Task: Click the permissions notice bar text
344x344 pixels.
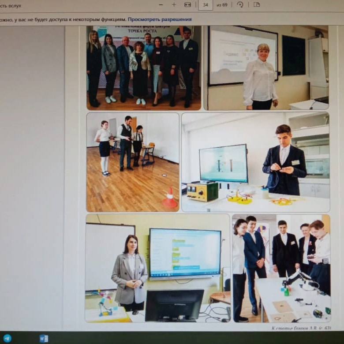Action: 62,19
